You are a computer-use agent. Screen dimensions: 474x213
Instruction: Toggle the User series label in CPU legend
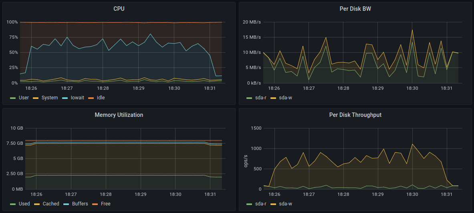pyautogui.click(x=24, y=98)
